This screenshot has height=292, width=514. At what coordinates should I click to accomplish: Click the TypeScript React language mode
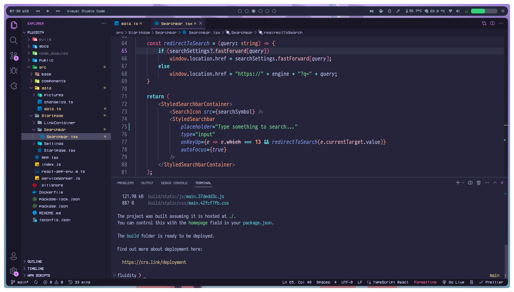pyautogui.click(x=390, y=282)
